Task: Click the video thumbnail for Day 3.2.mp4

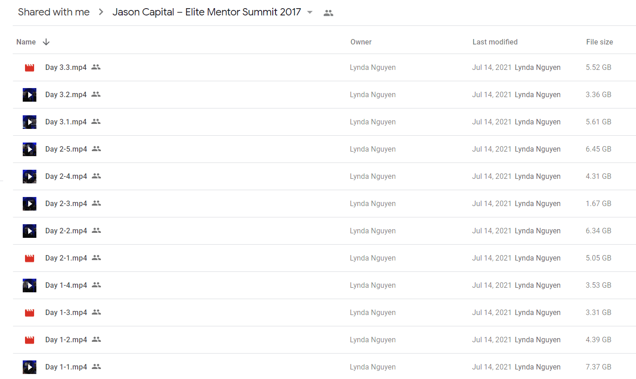Action: click(30, 95)
